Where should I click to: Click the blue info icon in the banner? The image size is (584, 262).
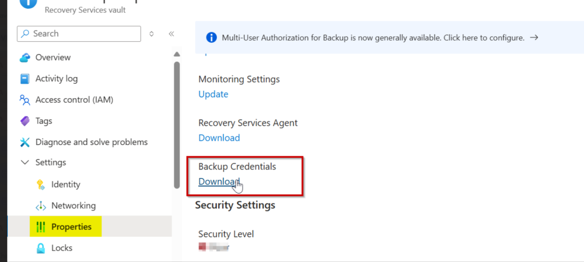tap(211, 38)
